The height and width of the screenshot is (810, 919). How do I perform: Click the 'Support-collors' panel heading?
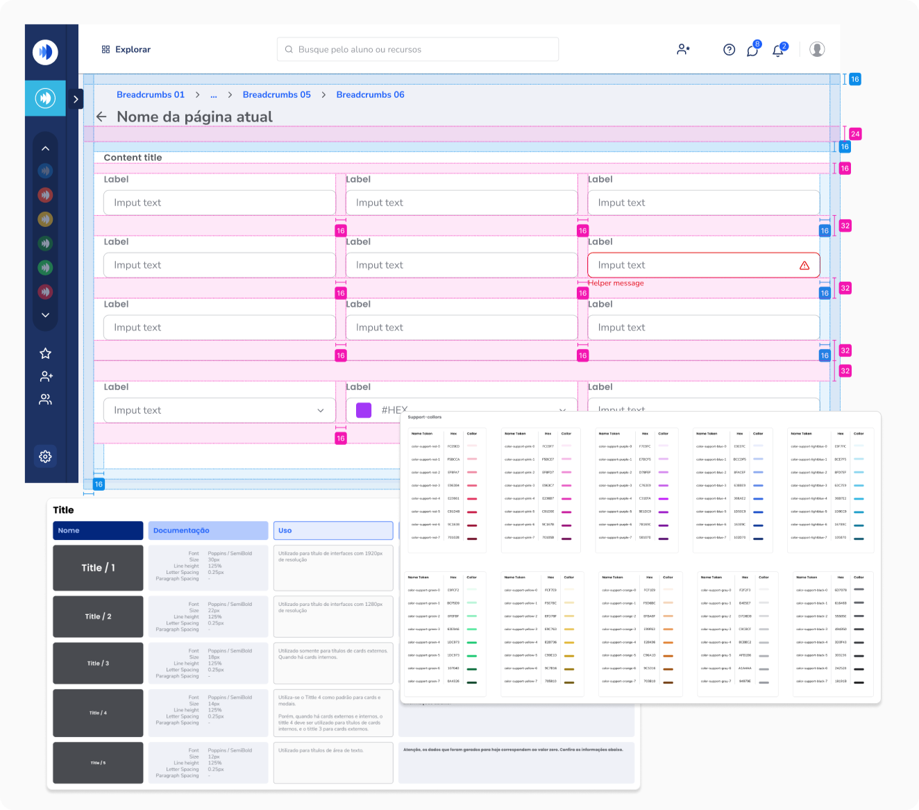pyautogui.click(x=425, y=417)
